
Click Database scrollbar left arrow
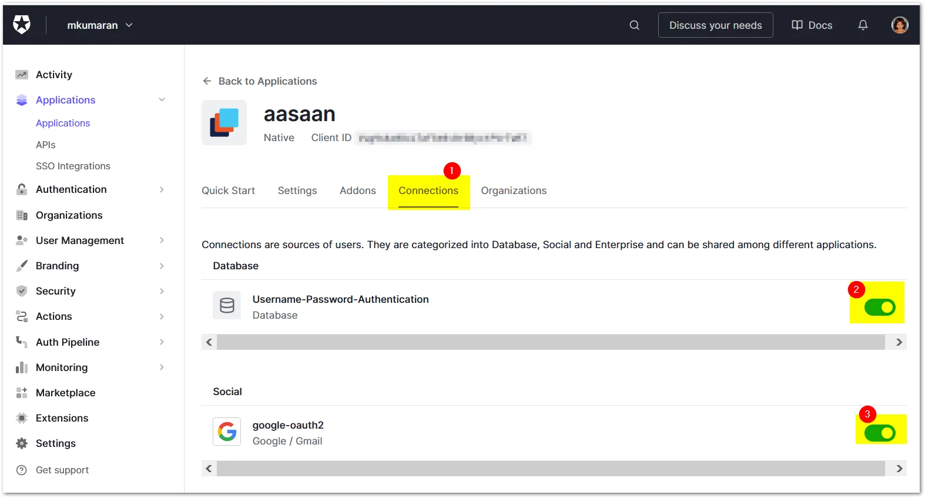point(209,342)
